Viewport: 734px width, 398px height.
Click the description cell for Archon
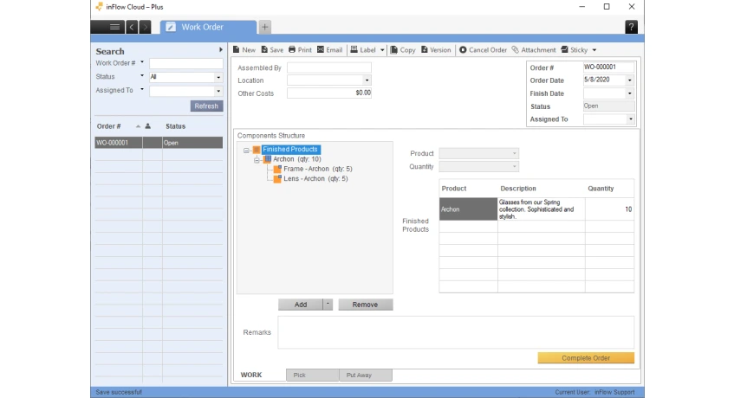(x=541, y=209)
